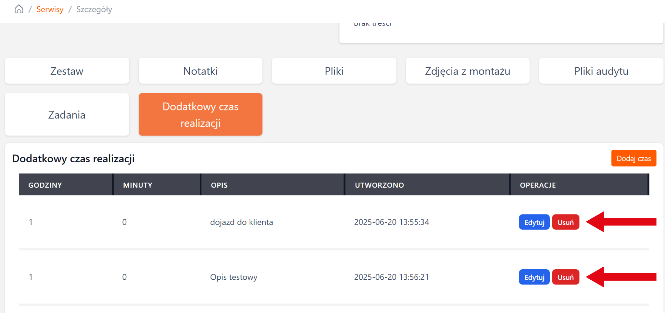Open the Notatki tab

200,71
